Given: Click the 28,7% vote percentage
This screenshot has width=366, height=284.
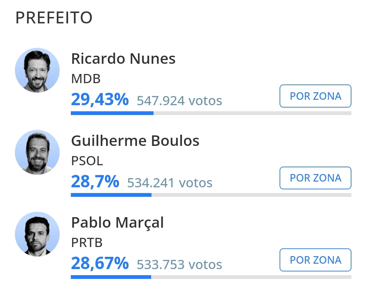Looking at the screenshot, I should coord(95,182).
